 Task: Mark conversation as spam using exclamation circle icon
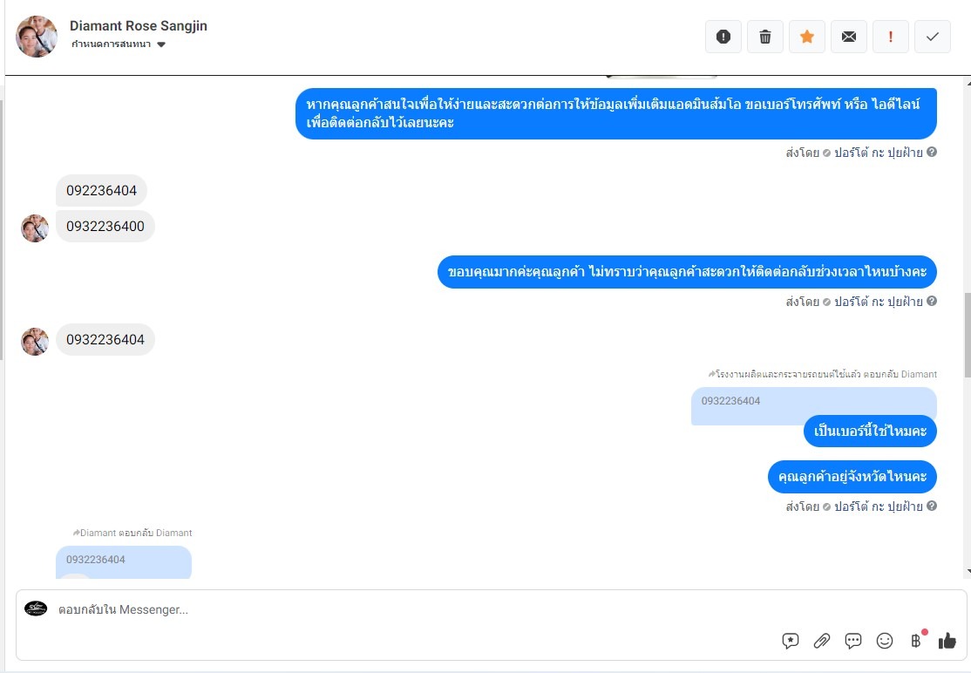click(723, 37)
